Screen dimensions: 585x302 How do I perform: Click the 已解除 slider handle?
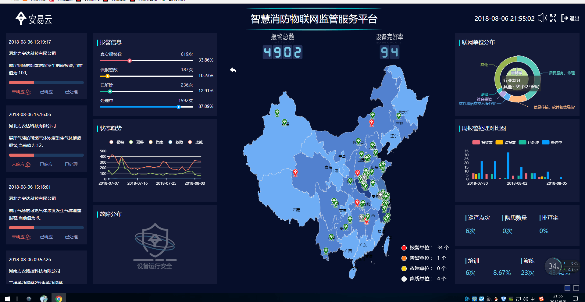click(110, 91)
